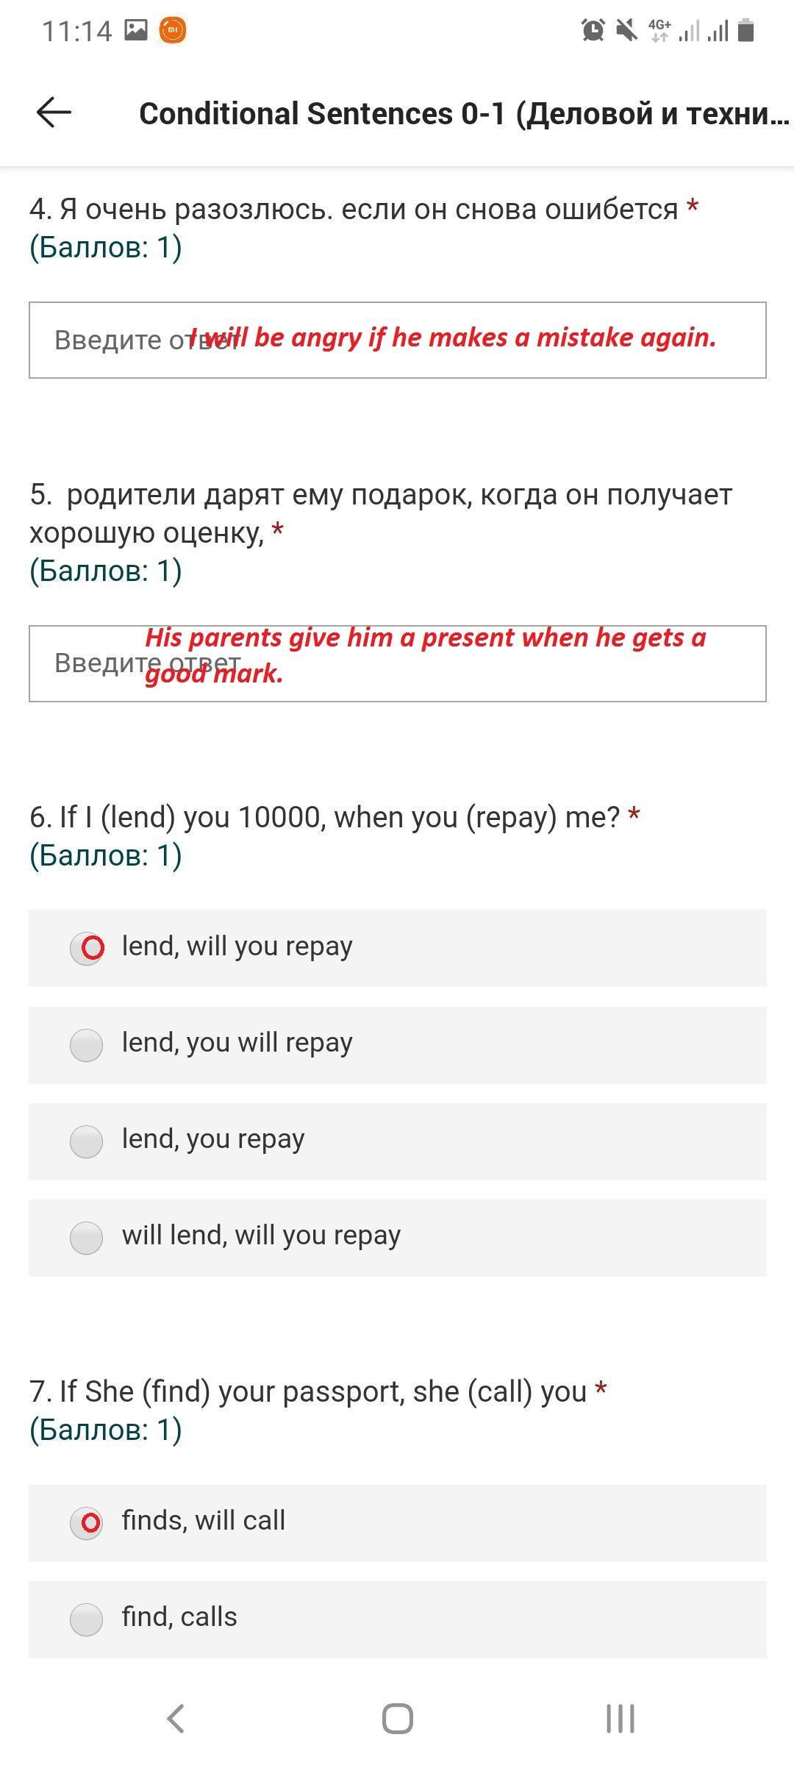Focus the question 5 answer field

398,663
